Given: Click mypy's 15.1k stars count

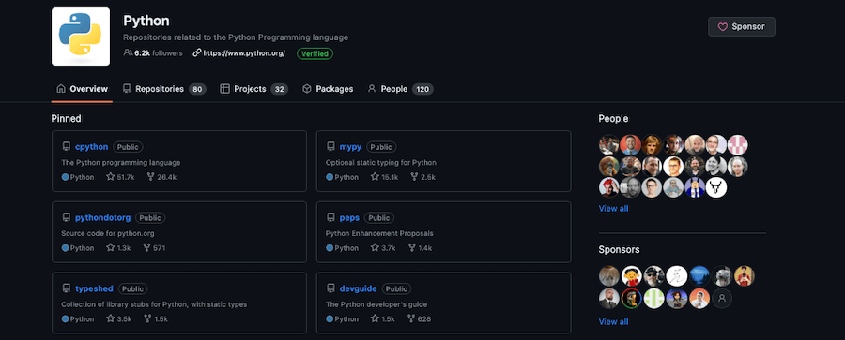Looking at the screenshot, I should 384,176.
